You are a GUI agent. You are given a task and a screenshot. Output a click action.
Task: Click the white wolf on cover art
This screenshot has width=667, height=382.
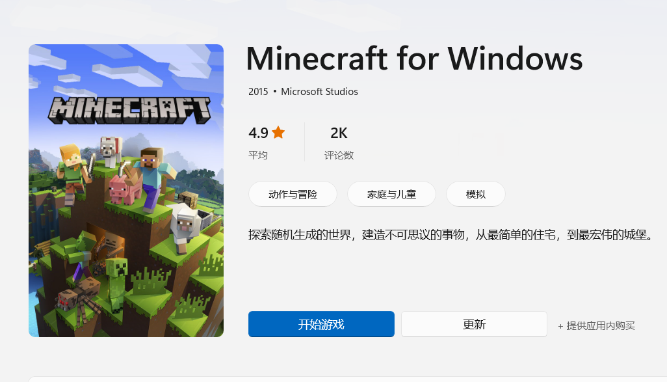[111, 151]
